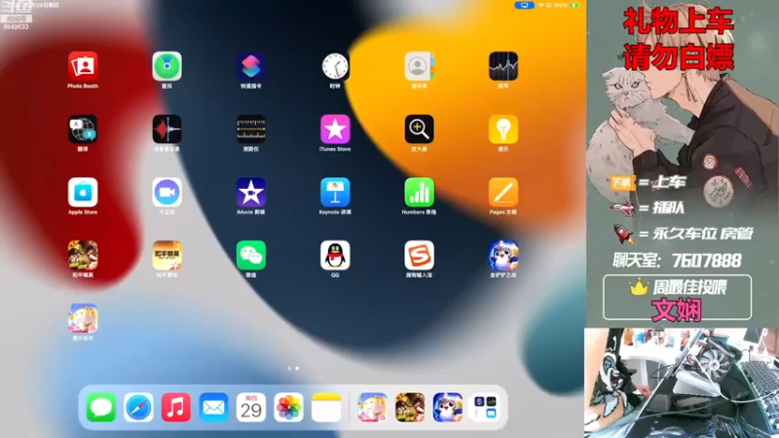779x438 pixels.
Task: Launch the Keynote app
Action: click(x=335, y=192)
